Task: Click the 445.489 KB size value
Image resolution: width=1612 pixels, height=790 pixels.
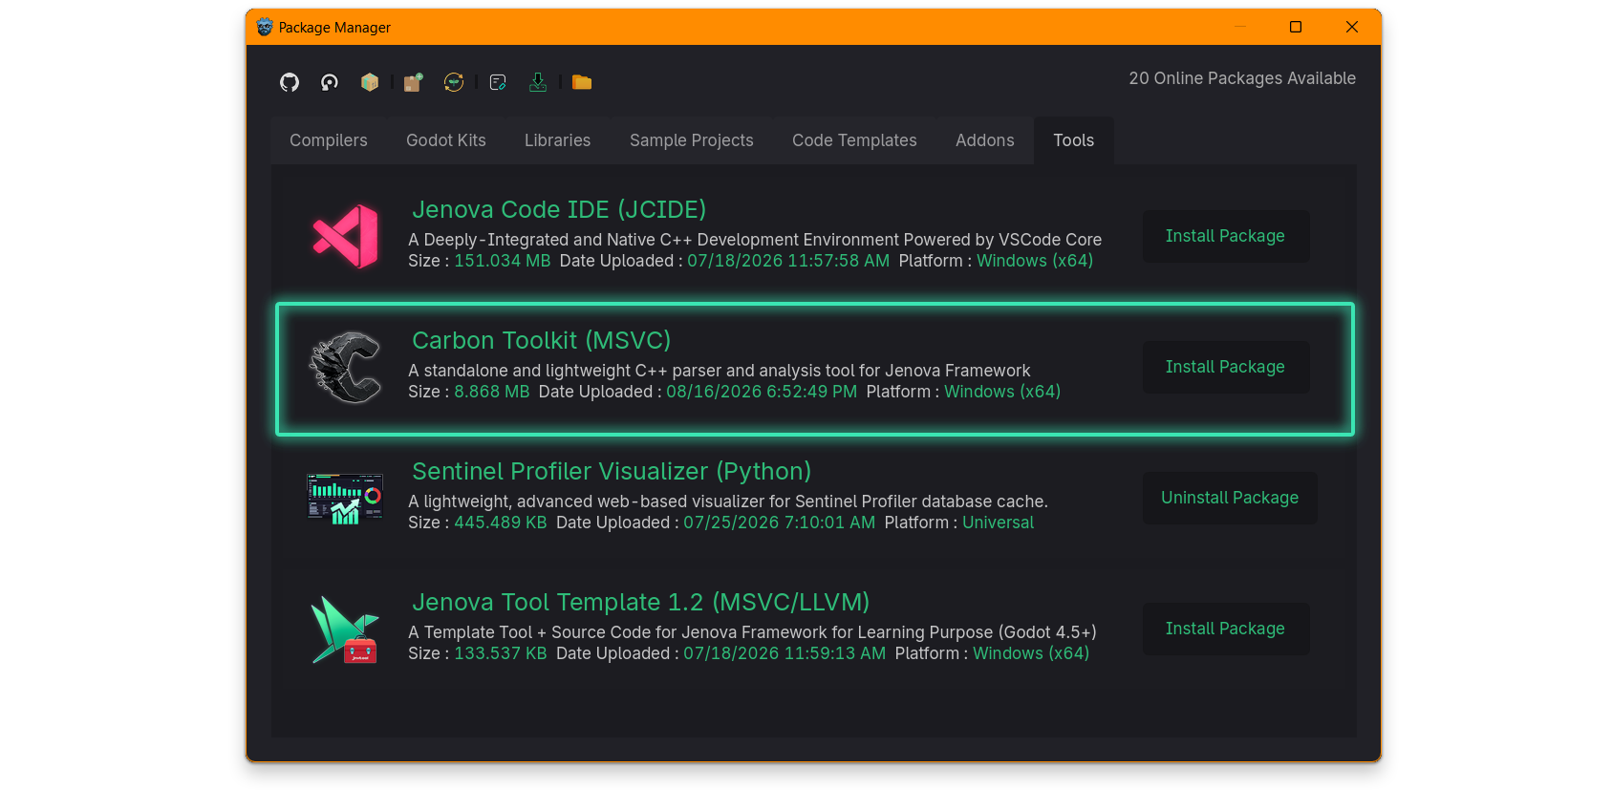Action: coord(501,523)
